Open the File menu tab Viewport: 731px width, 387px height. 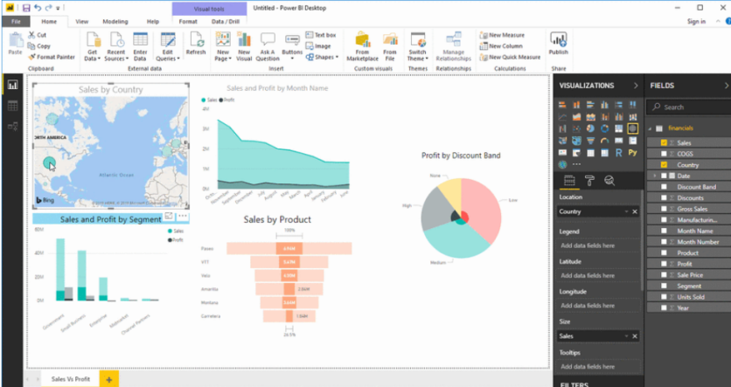[x=16, y=22]
